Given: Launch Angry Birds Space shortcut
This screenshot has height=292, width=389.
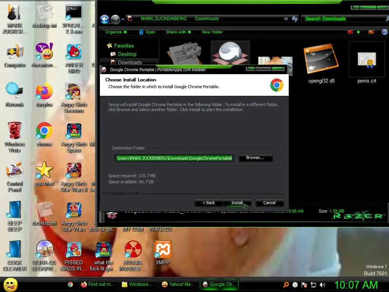Looking at the screenshot, I should [74, 137].
